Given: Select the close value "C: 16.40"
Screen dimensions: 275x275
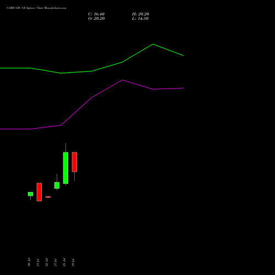Looking at the screenshot, I should [96, 14].
